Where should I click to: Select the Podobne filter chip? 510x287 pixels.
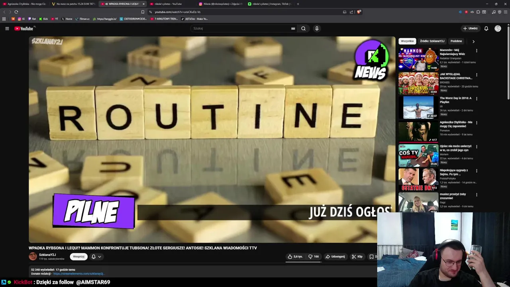456,41
